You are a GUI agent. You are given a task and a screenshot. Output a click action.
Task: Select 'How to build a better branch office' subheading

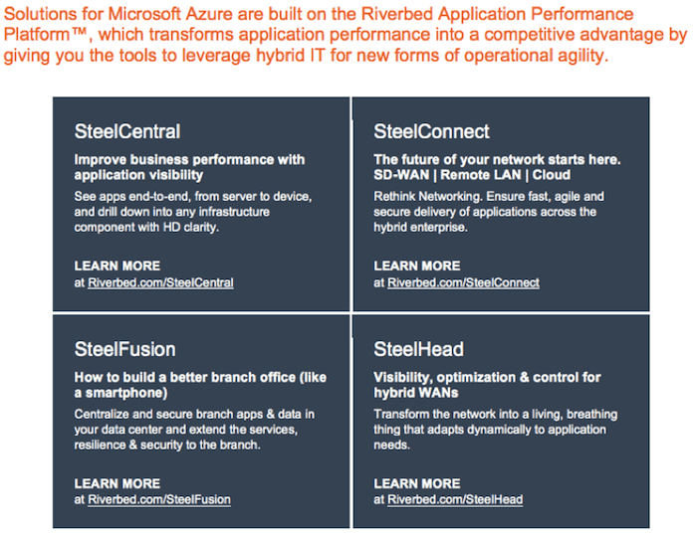[200, 385]
